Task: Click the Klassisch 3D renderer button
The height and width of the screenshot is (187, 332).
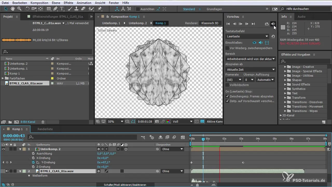Action: click(210, 23)
